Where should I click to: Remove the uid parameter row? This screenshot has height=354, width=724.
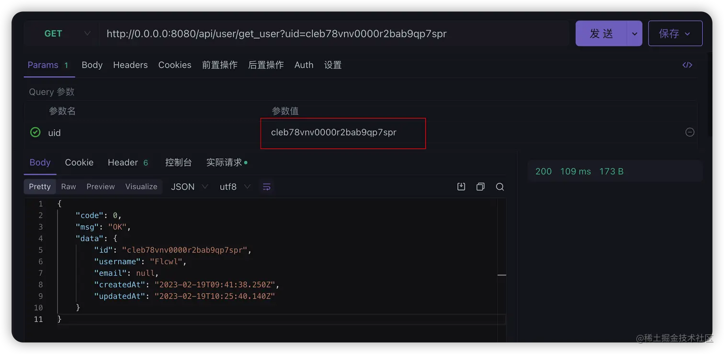click(690, 132)
